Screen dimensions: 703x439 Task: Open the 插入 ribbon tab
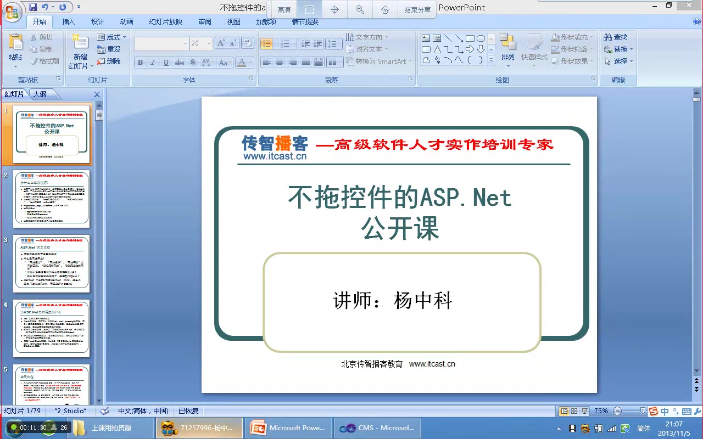coord(69,22)
